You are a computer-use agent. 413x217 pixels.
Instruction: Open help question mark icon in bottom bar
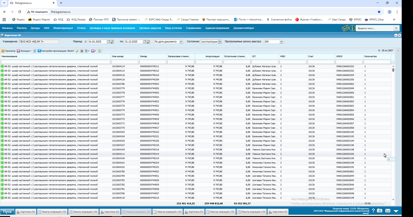click(x=373, y=211)
